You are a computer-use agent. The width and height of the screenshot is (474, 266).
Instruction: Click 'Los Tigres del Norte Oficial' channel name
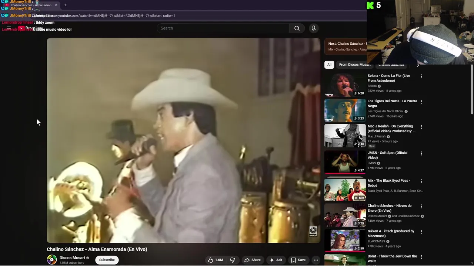(385, 111)
